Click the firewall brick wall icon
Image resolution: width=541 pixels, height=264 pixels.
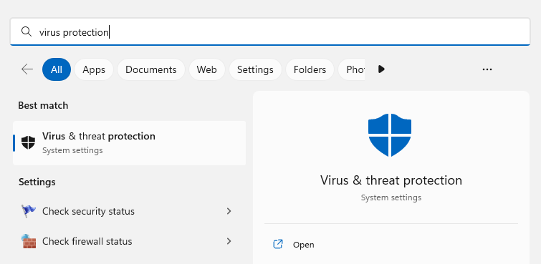pyautogui.click(x=28, y=241)
